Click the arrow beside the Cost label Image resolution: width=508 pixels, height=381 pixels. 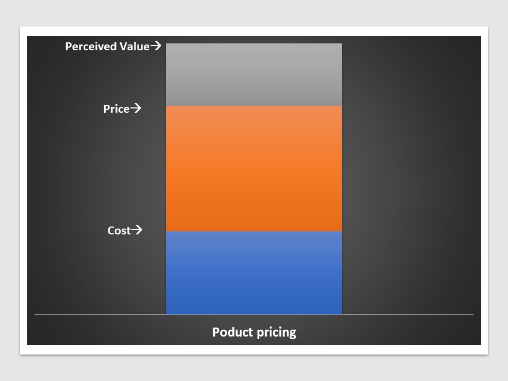point(137,230)
